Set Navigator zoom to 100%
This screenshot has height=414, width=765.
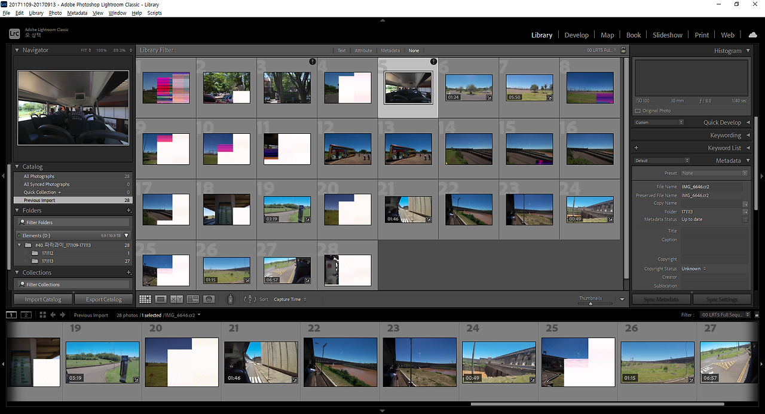[x=102, y=51]
